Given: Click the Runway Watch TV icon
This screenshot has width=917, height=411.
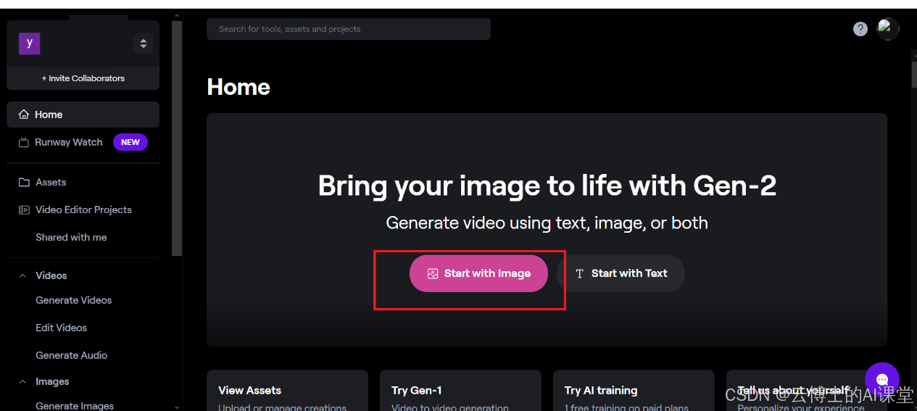Looking at the screenshot, I should click(24, 142).
